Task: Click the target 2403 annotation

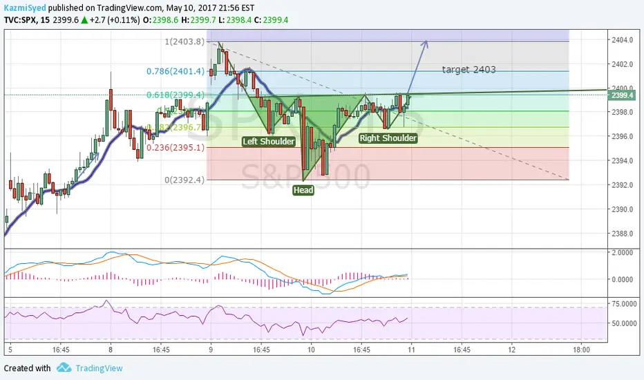Action: pyautogui.click(x=468, y=70)
